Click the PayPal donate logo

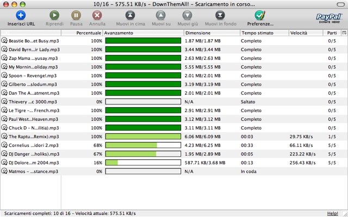coord(329,18)
